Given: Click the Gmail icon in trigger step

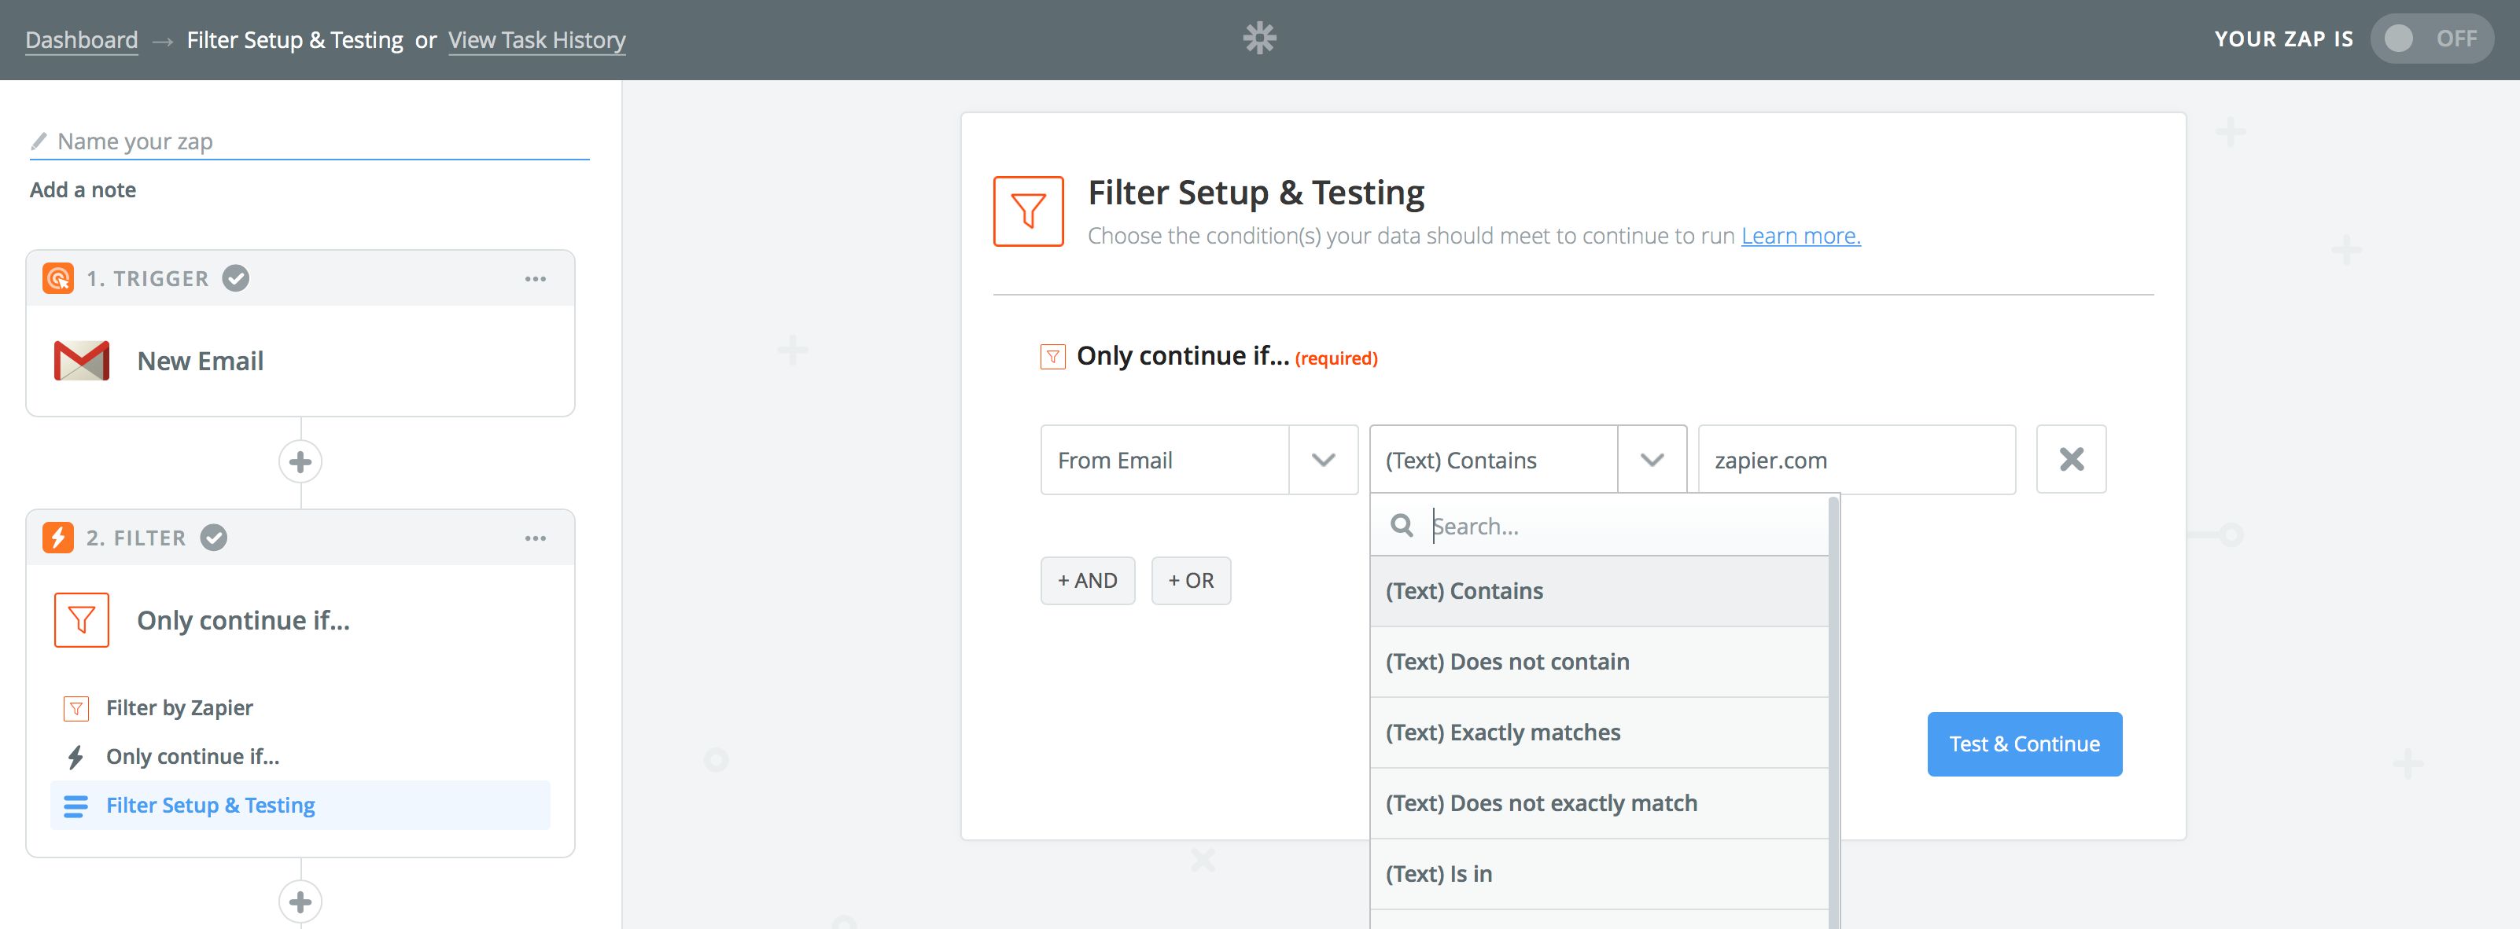Looking at the screenshot, I should tap(81, 361).
